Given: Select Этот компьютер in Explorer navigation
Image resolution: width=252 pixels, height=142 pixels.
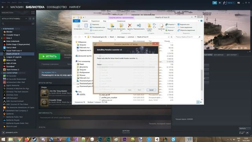Looking at the screenshot, I should [x=83, y=62].
